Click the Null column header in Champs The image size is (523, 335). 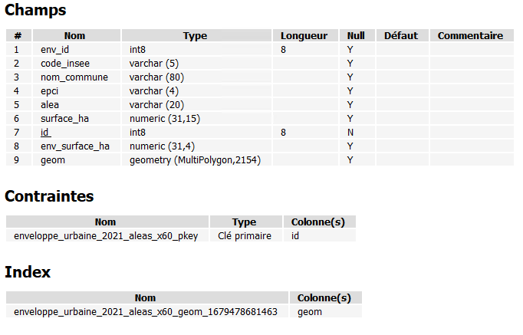click(357, 35)
